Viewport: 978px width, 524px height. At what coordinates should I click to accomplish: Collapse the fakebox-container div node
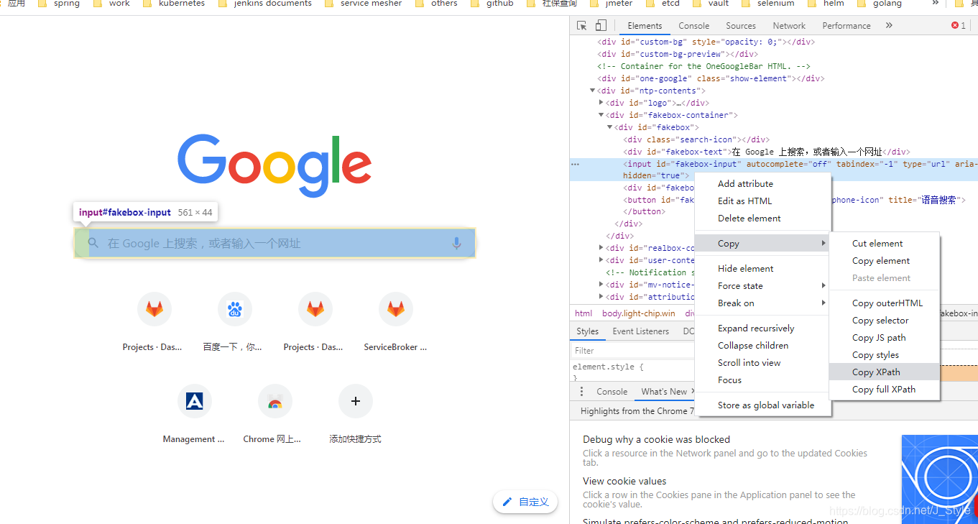pyautogui.click(x=601, y=115)
